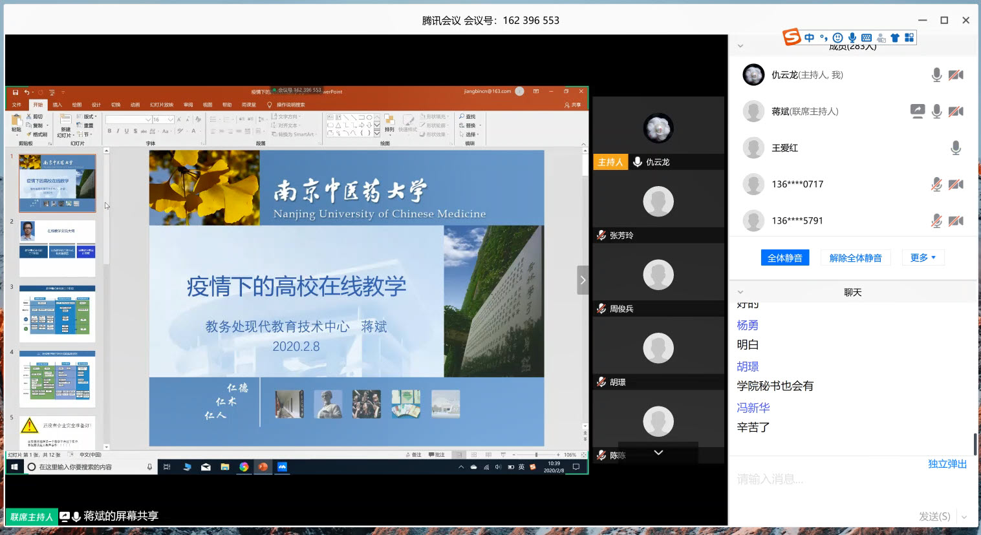This screenshot has height=535, width=981.
Task: Open font name combo box
Action: pos(128,120)
